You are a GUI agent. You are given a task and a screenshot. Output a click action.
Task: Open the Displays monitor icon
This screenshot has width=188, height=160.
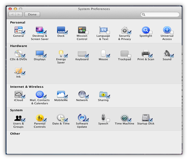coord(40,53)
